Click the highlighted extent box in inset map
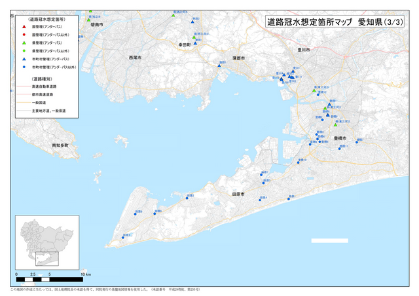This screenshot has height=296, width=419. [47, 259]
